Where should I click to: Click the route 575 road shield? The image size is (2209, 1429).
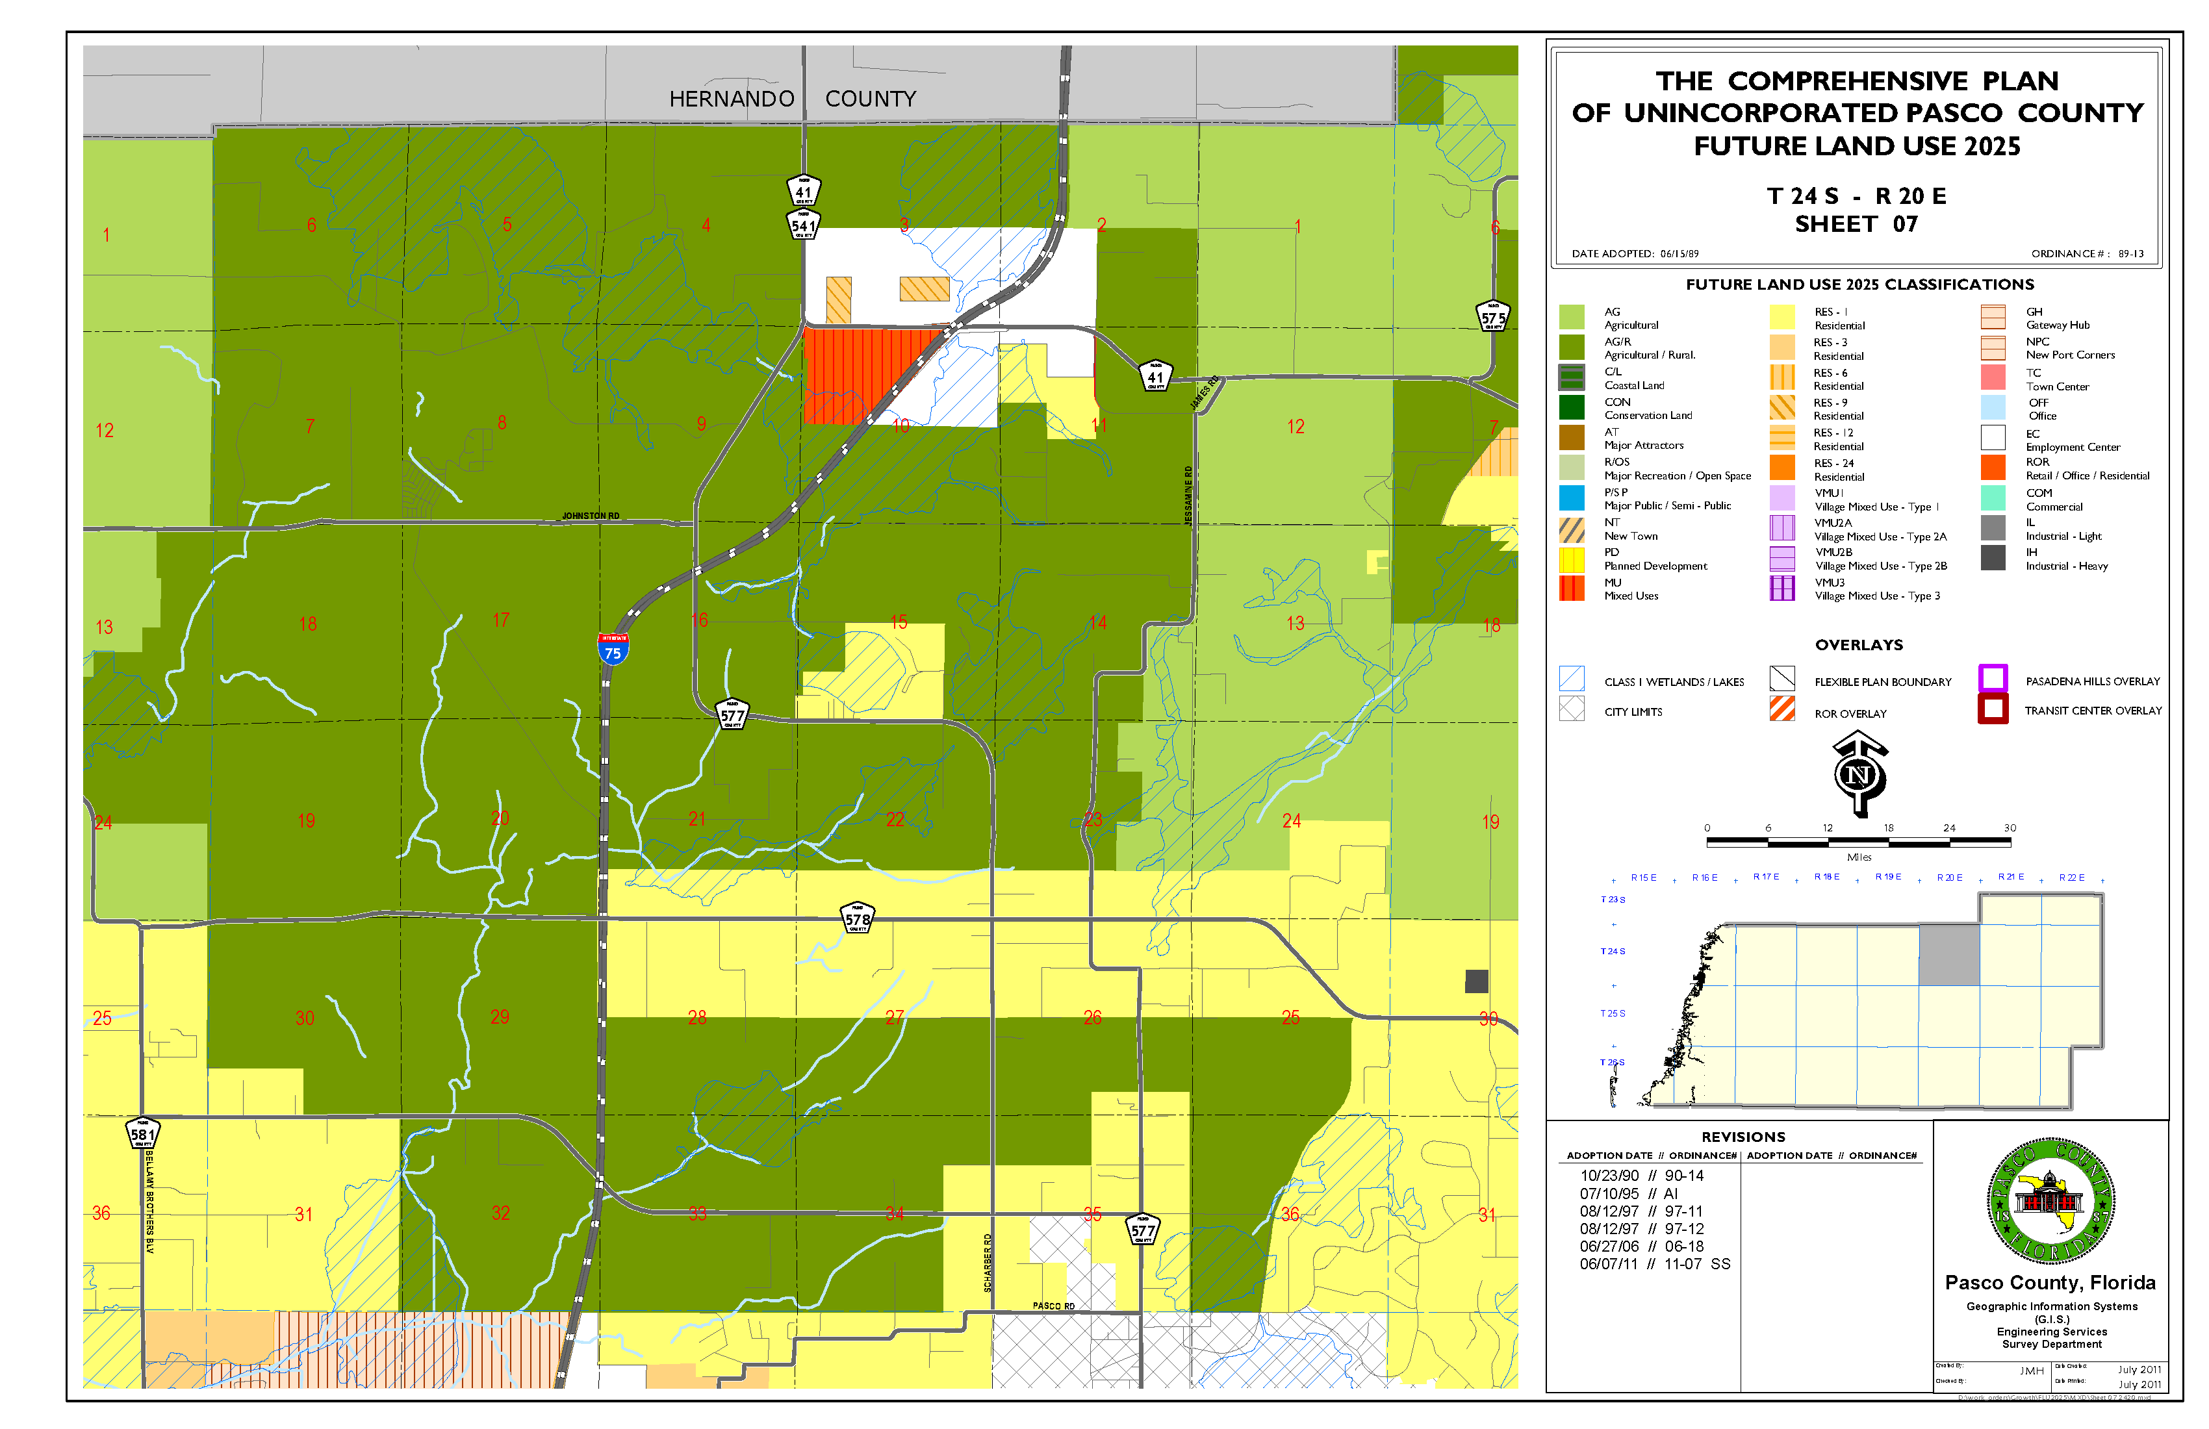(1492, 318)
